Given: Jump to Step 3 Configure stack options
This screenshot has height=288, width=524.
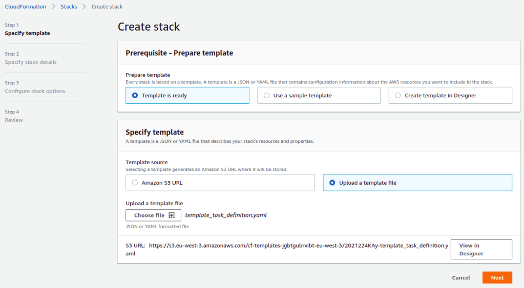Looking at the screenshot, I should click(35, 91).
